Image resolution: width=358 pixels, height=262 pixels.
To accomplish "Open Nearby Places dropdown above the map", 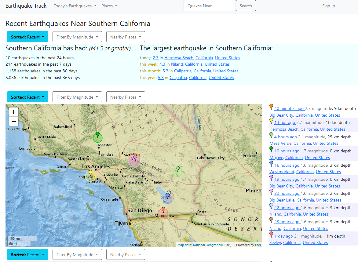I will click(x=126, y=97).
